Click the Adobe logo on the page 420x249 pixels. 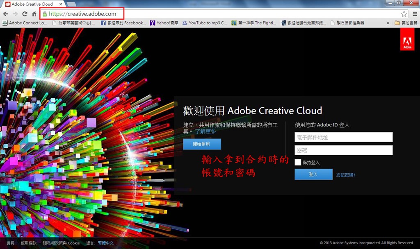(x=407, y=39)
